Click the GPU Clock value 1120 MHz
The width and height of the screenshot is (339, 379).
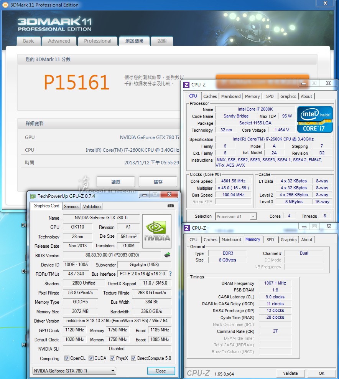74,330
